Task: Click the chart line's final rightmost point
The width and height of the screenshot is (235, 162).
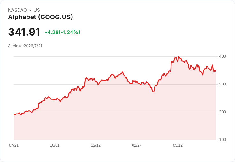Action: 216,71
